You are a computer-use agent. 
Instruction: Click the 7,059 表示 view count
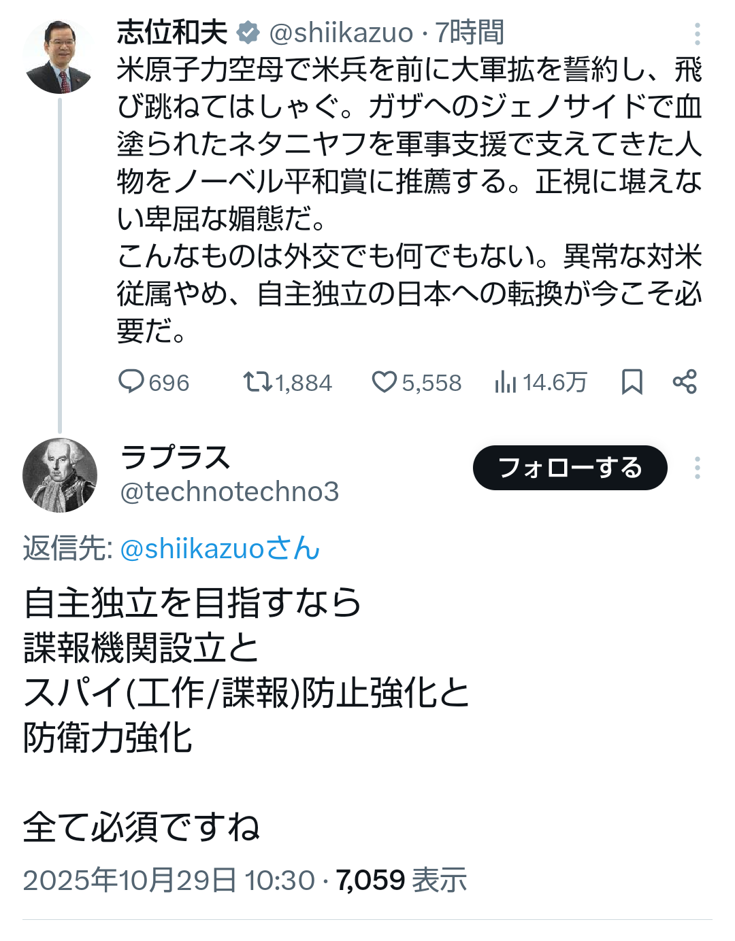point(402,880)
